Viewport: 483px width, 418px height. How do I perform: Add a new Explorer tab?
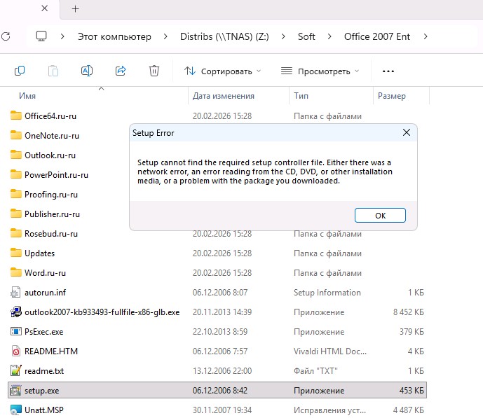76,8
